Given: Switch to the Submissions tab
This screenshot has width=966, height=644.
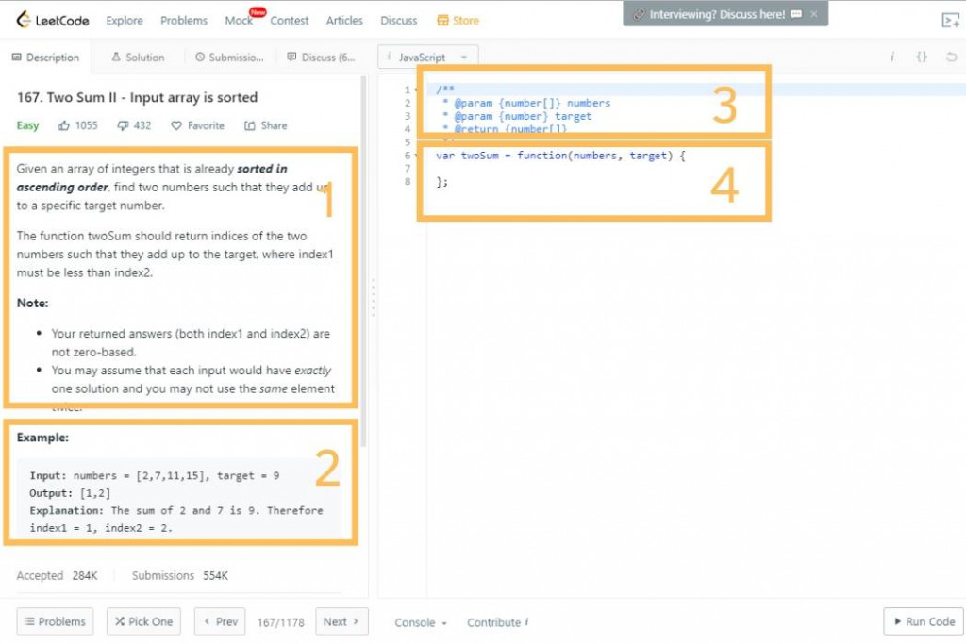Looking at the screenshot, I should pyautogui.click(x=230, y=58).
